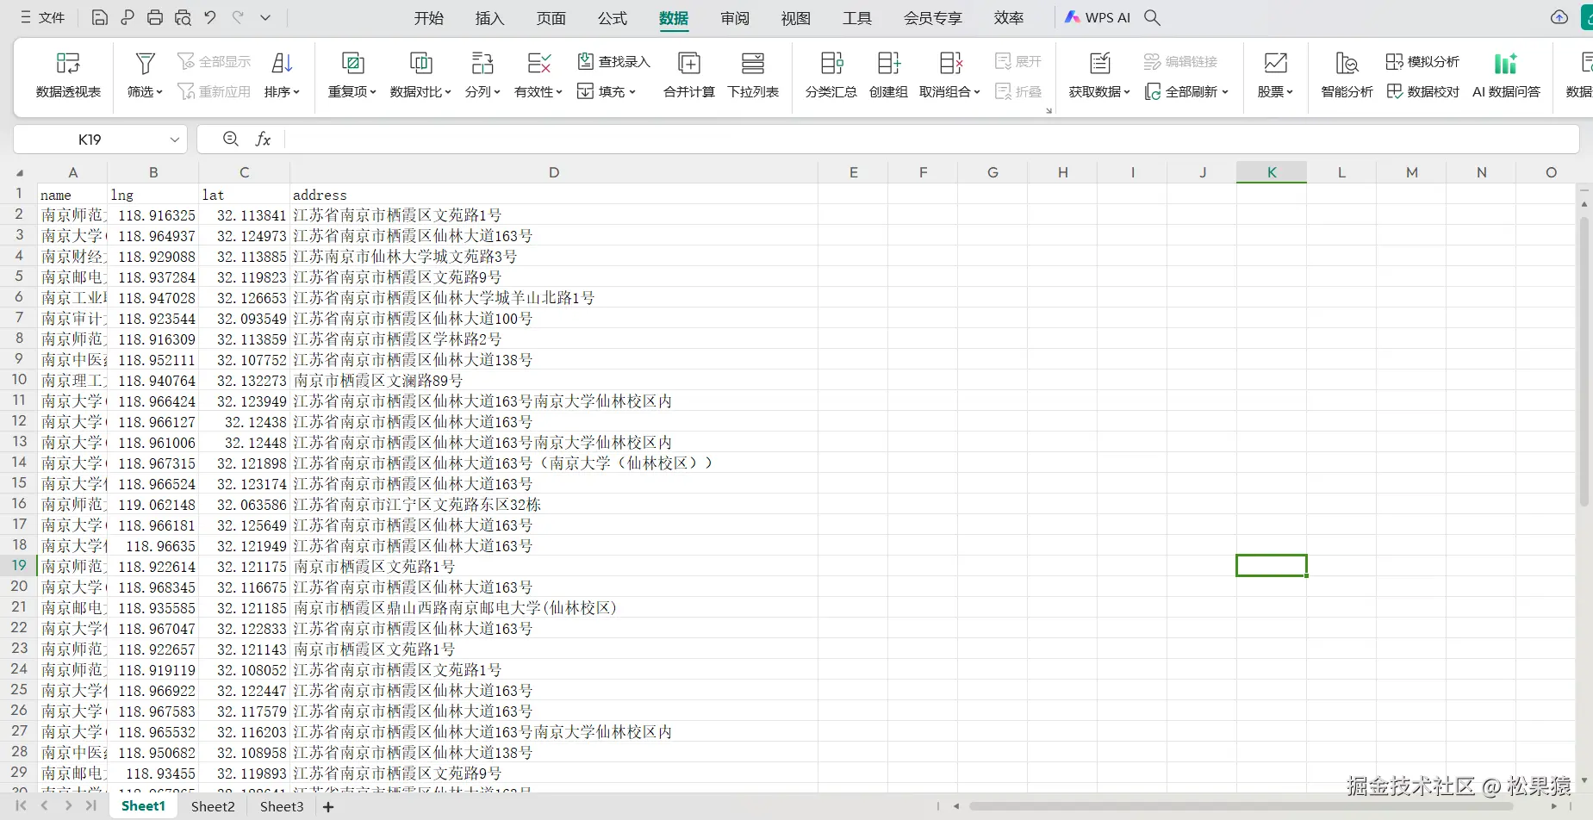Click the 股票 stocks icon
Image resolution: width=1593 pixels, height=820 pixels.
[1275, 63]
